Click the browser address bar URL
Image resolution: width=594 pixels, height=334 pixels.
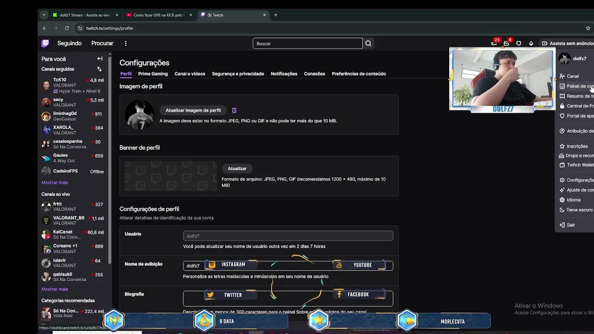tap(110, 28)
